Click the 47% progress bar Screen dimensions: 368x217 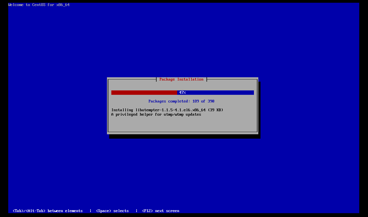coord(183,93)
